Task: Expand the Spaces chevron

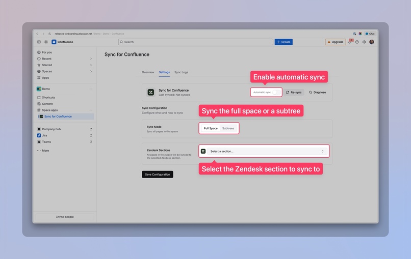Action: tap(91, 71)
